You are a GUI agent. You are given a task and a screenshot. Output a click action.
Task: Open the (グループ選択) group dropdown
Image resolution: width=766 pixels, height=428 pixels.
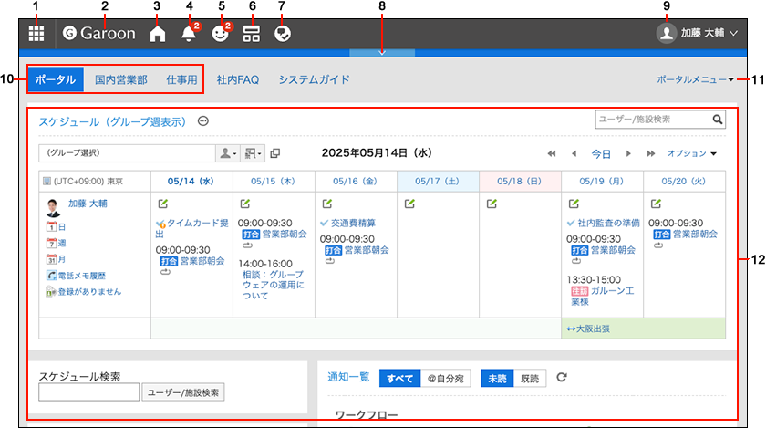click(x=125, y=153)
